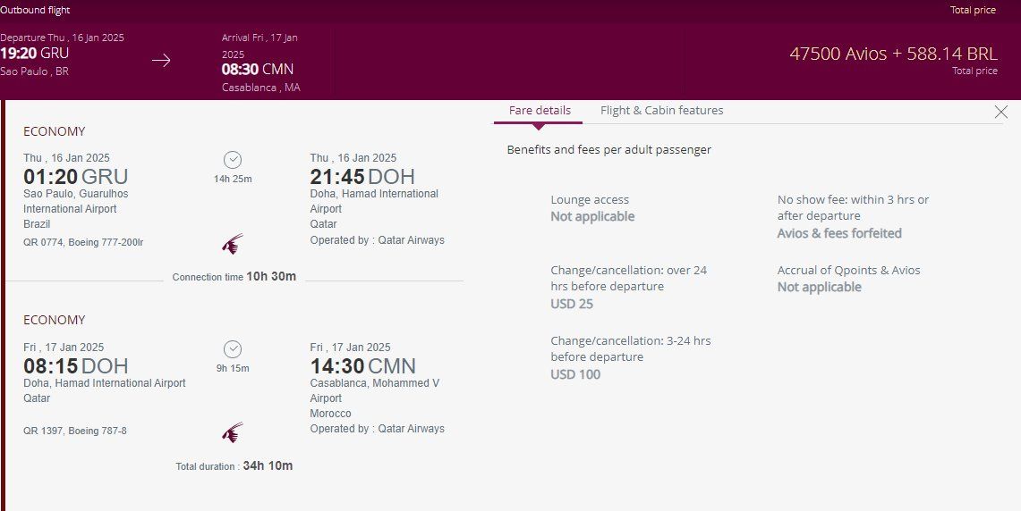
Task: Click the USD 25 change fee
Action: coord(572,304)
